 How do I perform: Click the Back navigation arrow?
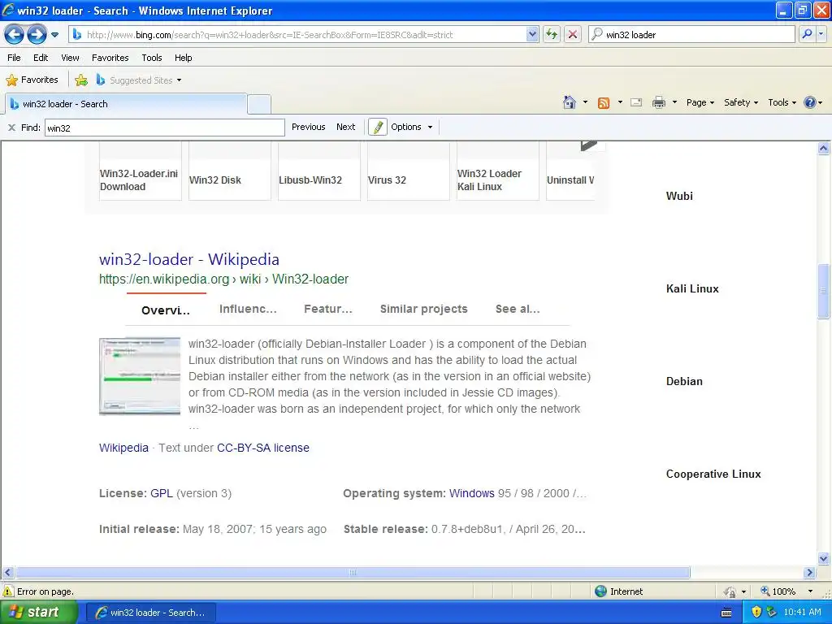[x=15, y=34]
